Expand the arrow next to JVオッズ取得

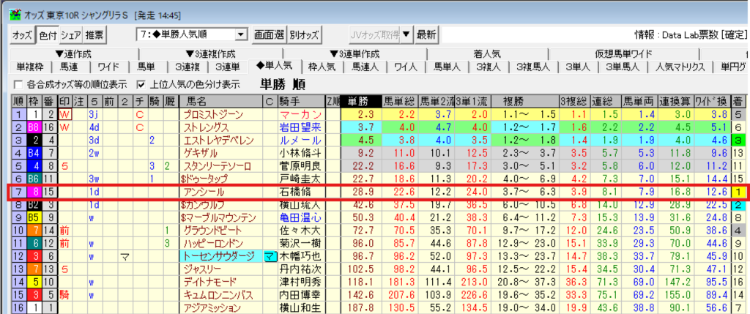click(406, 34)
